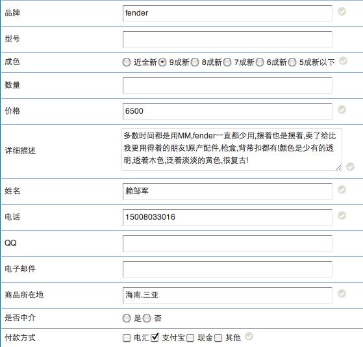
Task: Click the checkmark icon beside the 详细描述 textarea
Action: [350, 166]
